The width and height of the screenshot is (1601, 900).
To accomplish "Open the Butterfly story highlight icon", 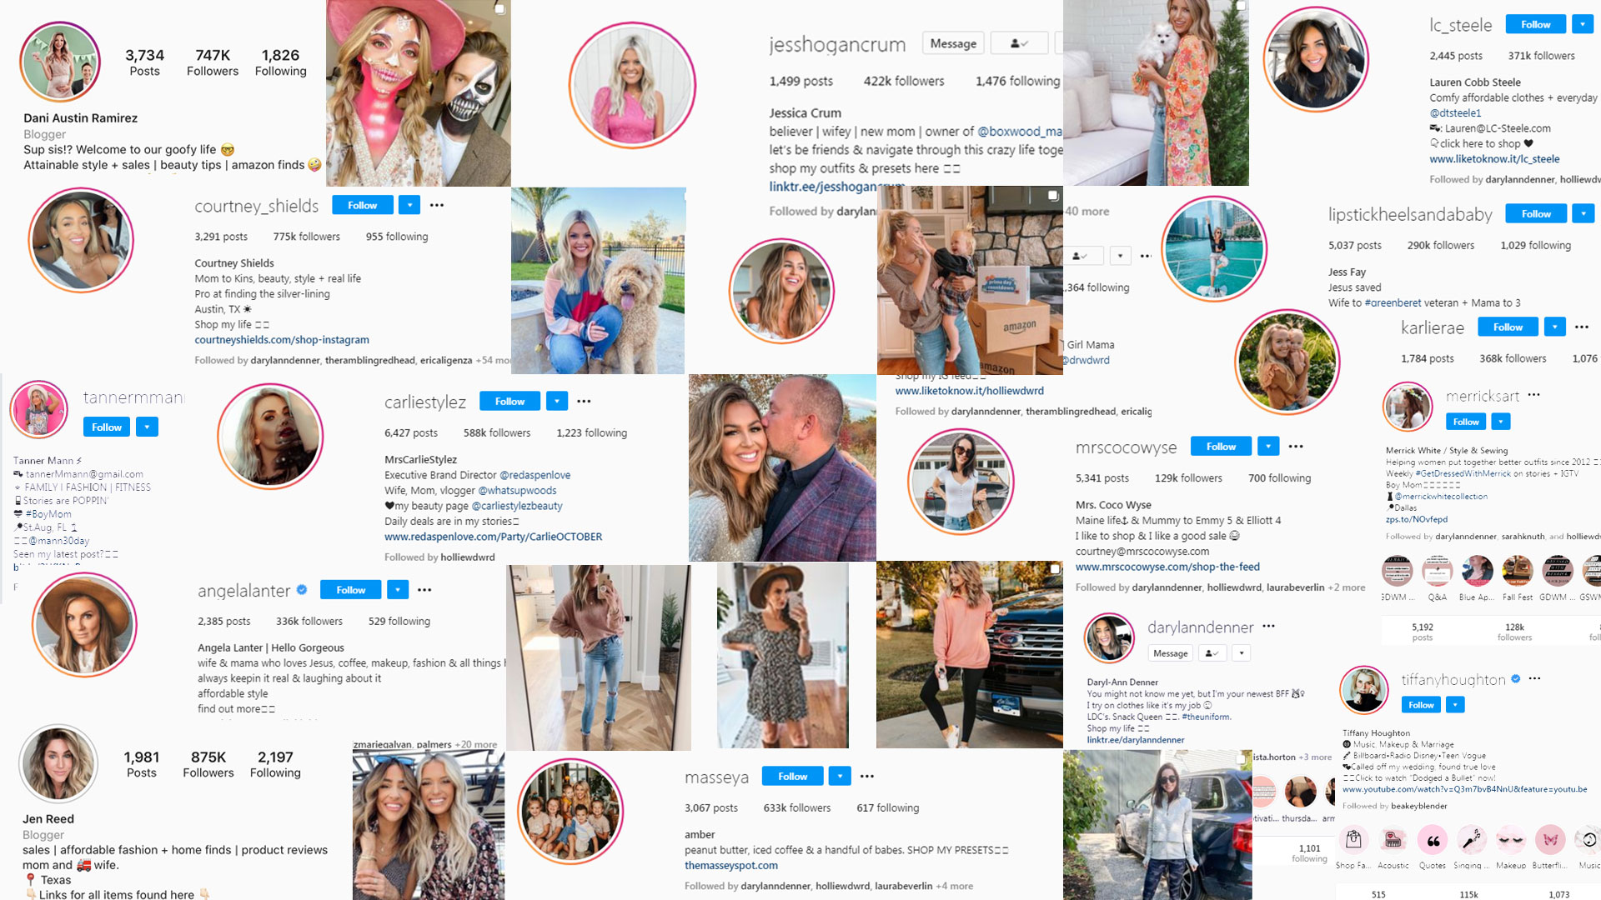I will [x=1550, y=840].
